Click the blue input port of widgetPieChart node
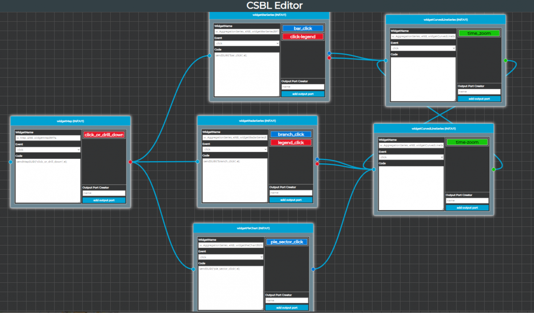The height and width of the screenshot is (313, 534). (194, 269)
